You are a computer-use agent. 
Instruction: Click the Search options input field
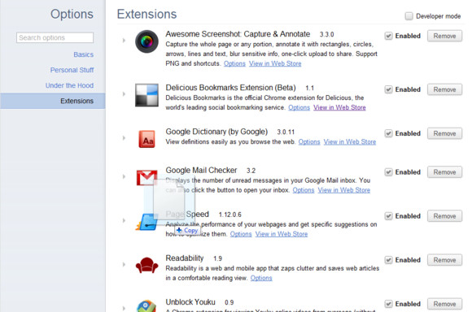coord(55,37)
